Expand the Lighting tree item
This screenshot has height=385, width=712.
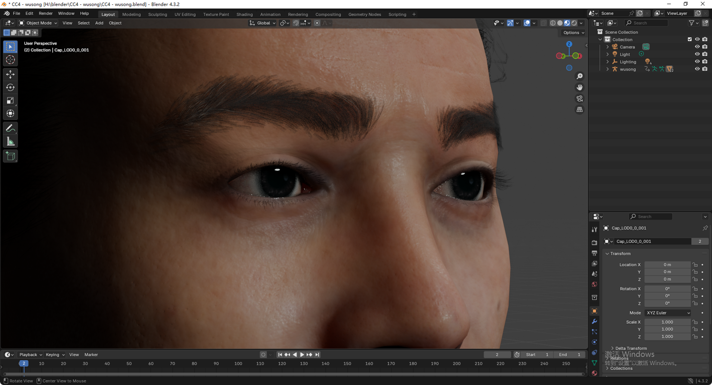608,62
